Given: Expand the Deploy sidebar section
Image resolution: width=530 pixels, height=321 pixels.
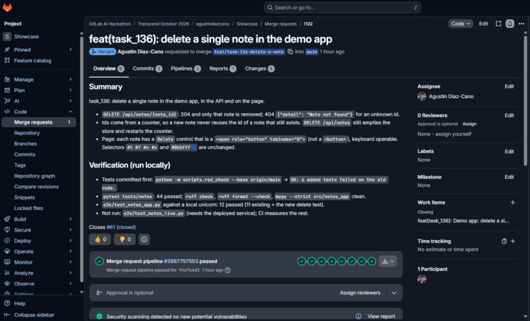Looking at the screenshot, I should pos(70,241).
